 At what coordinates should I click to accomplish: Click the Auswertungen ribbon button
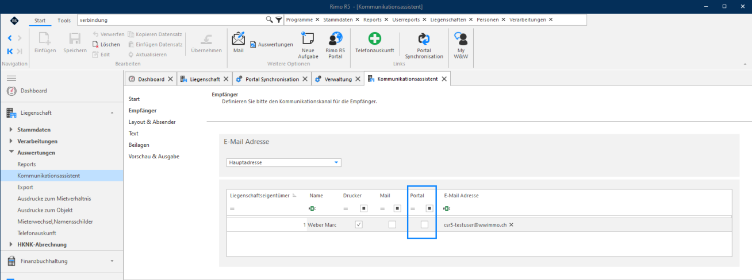[x=271, y=44]
